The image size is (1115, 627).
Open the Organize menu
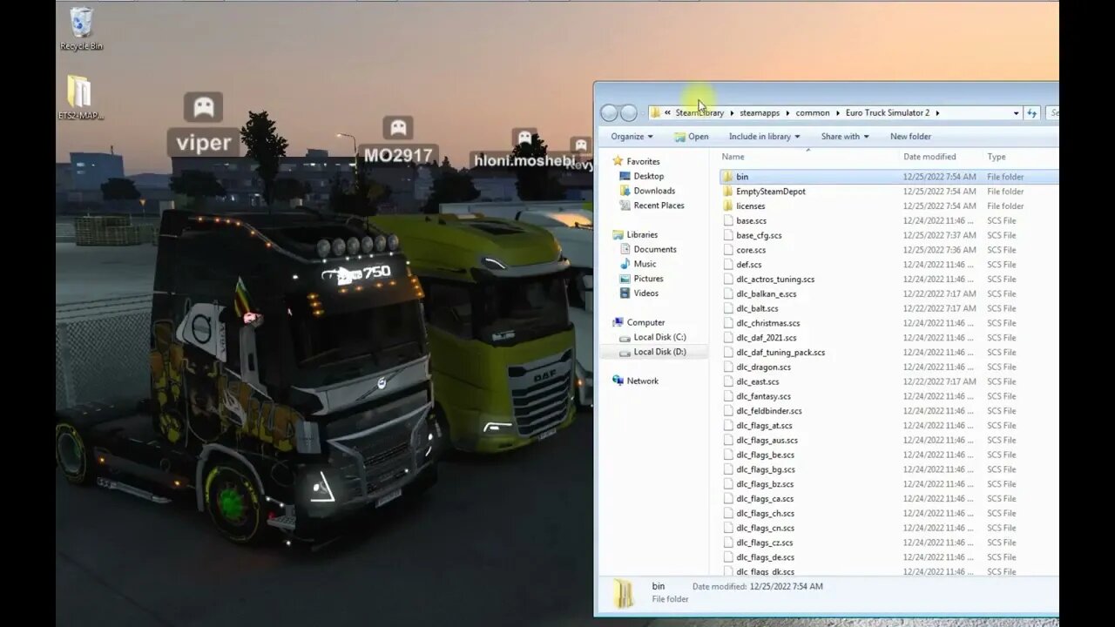pos(632,137)
